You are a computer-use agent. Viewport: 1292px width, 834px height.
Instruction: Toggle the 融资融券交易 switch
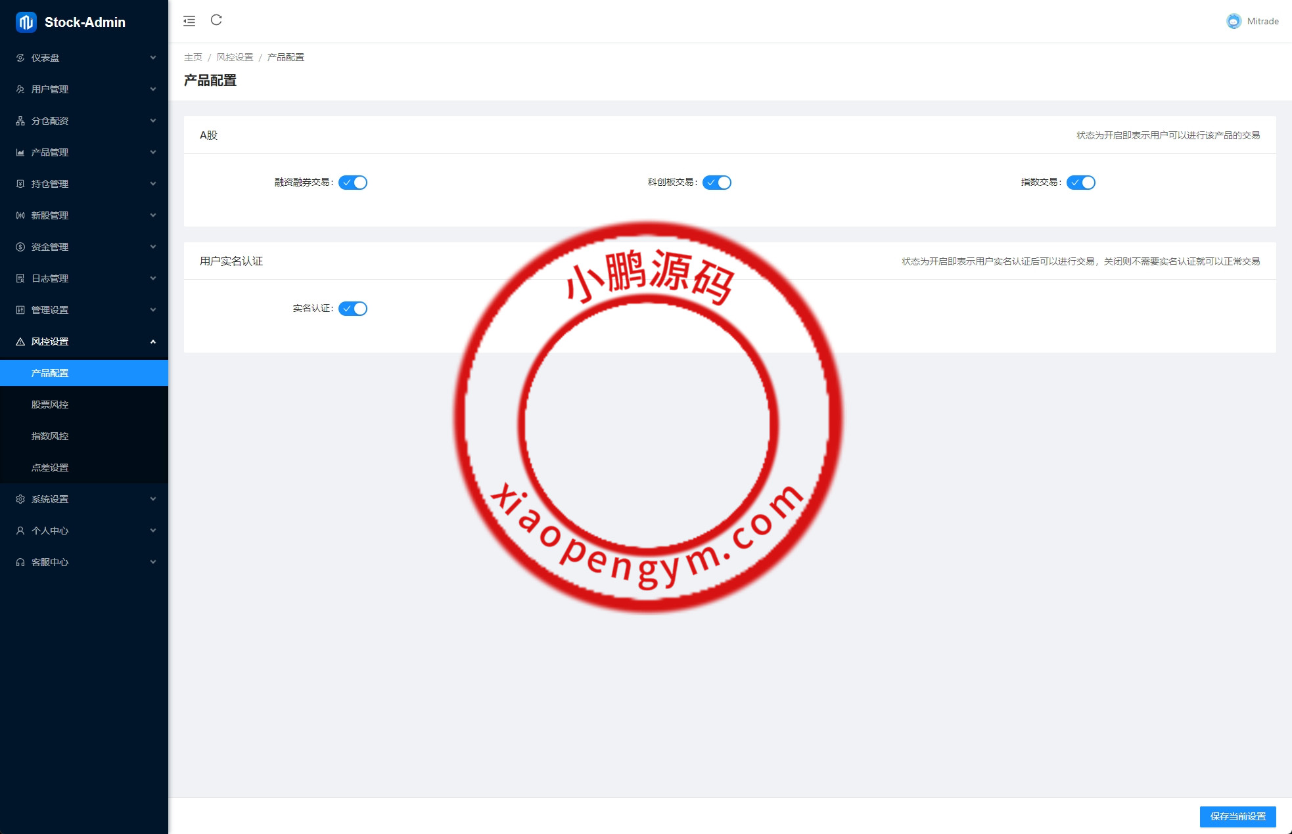[x=353, y=183]
